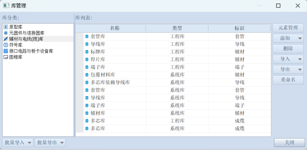Click the 关闭 button
This screenshot has height=150, width=307.
[x=289, y=143]
